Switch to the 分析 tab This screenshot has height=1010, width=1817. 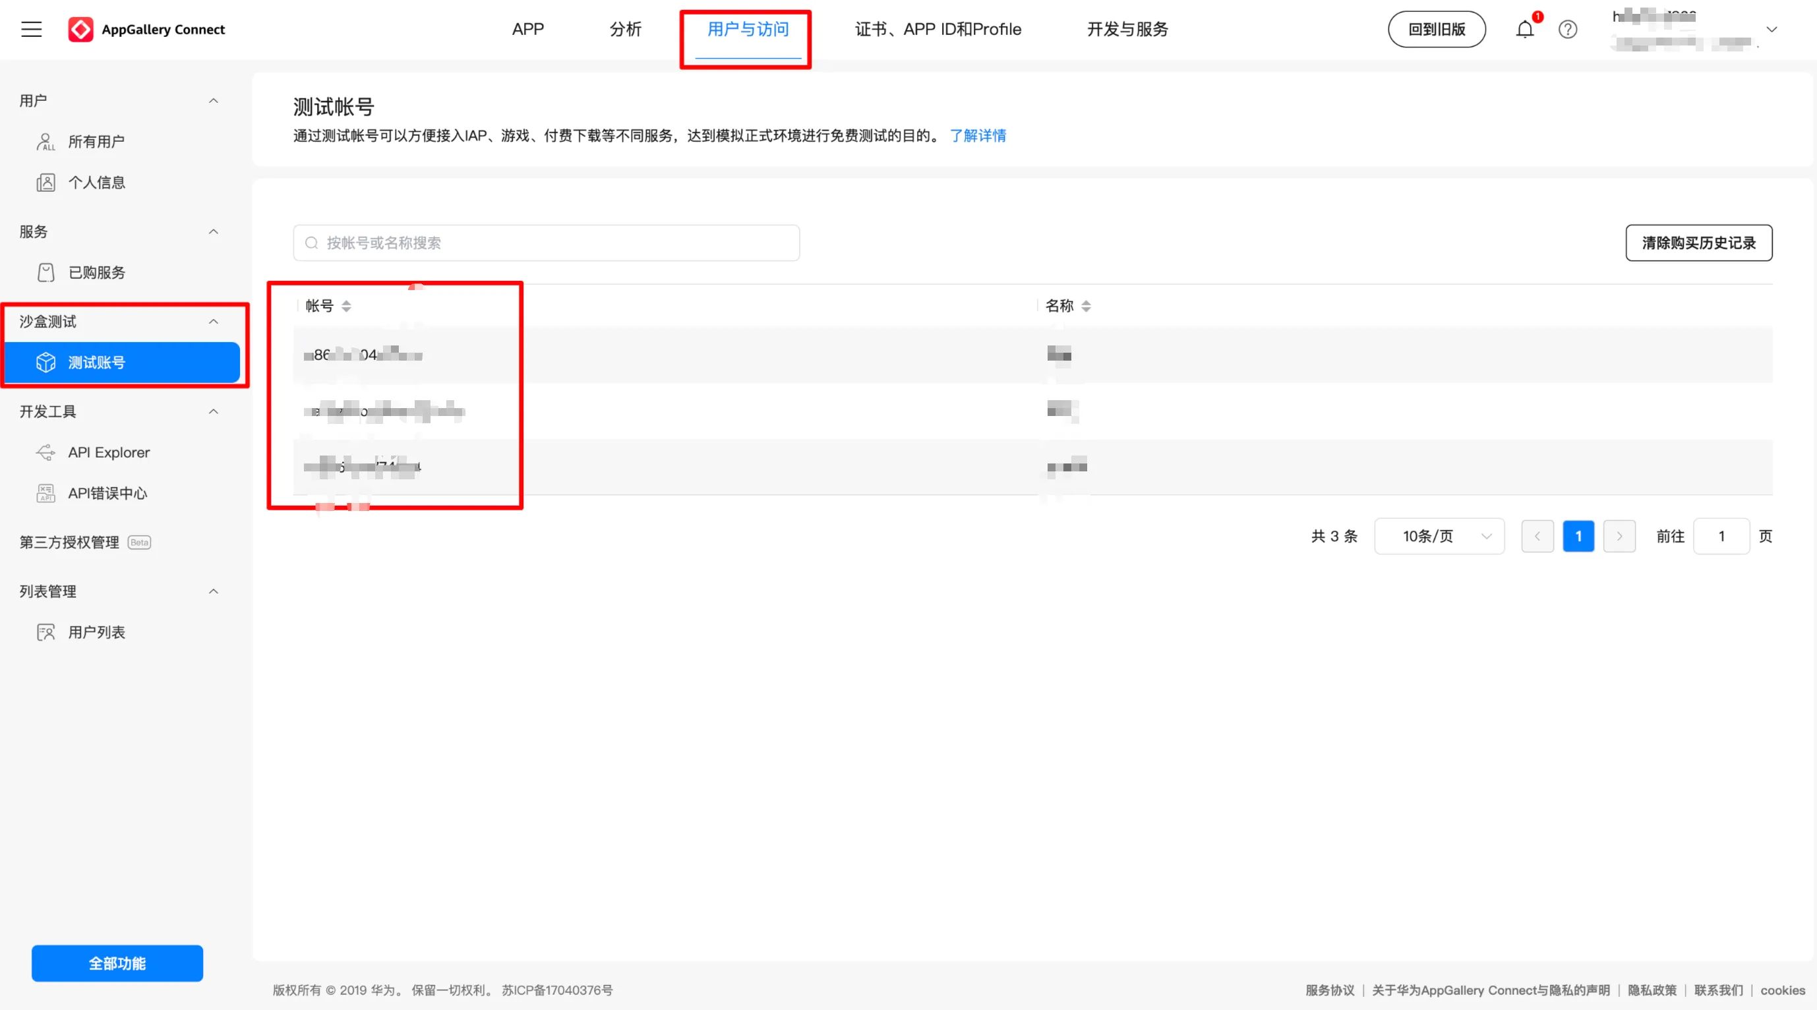point(625,29)
